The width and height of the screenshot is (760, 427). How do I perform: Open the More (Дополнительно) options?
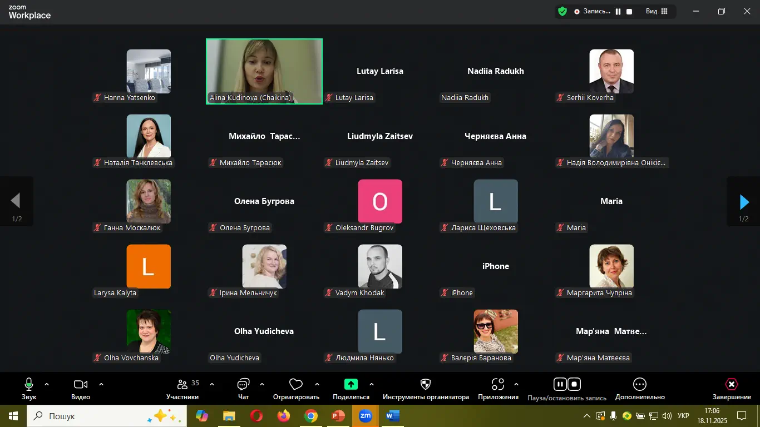tap(640, 385)
